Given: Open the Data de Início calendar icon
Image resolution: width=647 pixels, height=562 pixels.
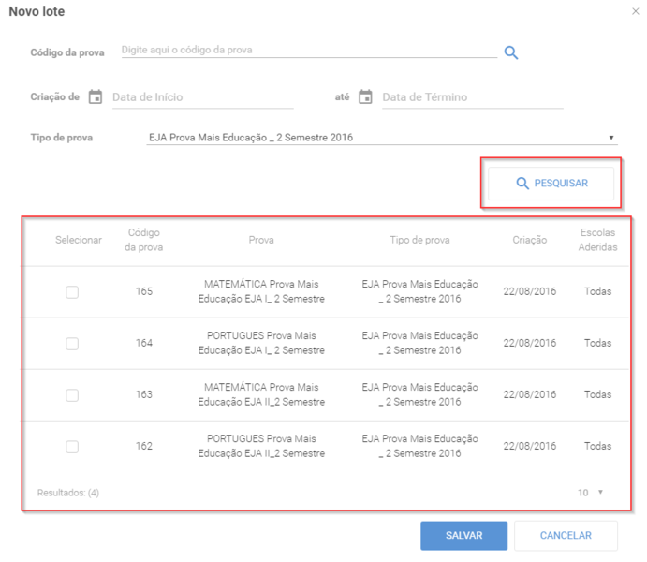Looking at the screenshot, I should click(x=96, y=97).
